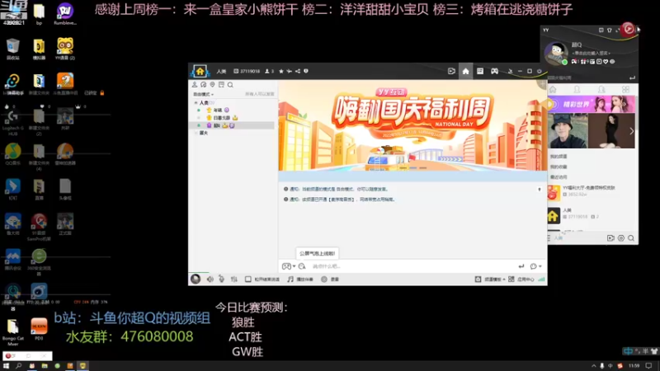Image resolution: width=660 pixels, height=371 pixels.
Task: Click the info icon next to share icon
Action: click(x=306, y=71)
